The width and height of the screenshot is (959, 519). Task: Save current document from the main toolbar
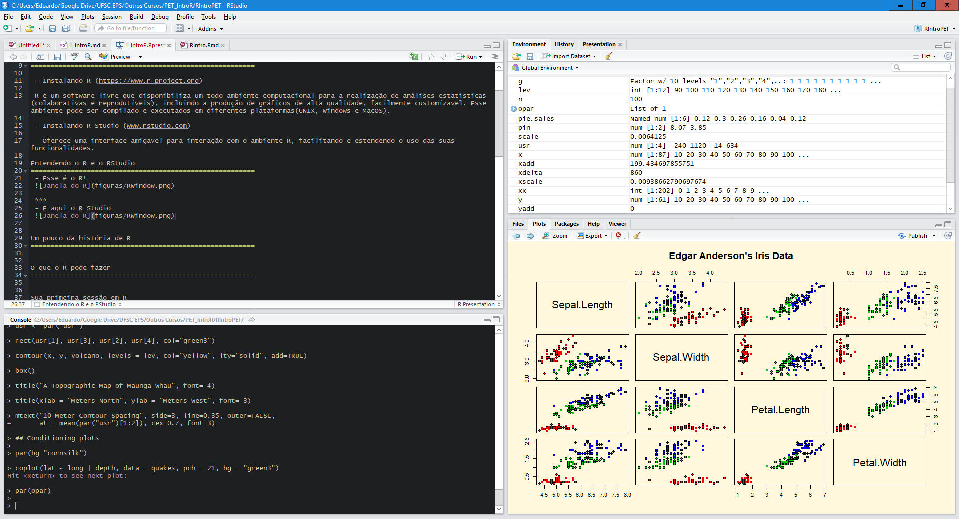click(52, 28)
